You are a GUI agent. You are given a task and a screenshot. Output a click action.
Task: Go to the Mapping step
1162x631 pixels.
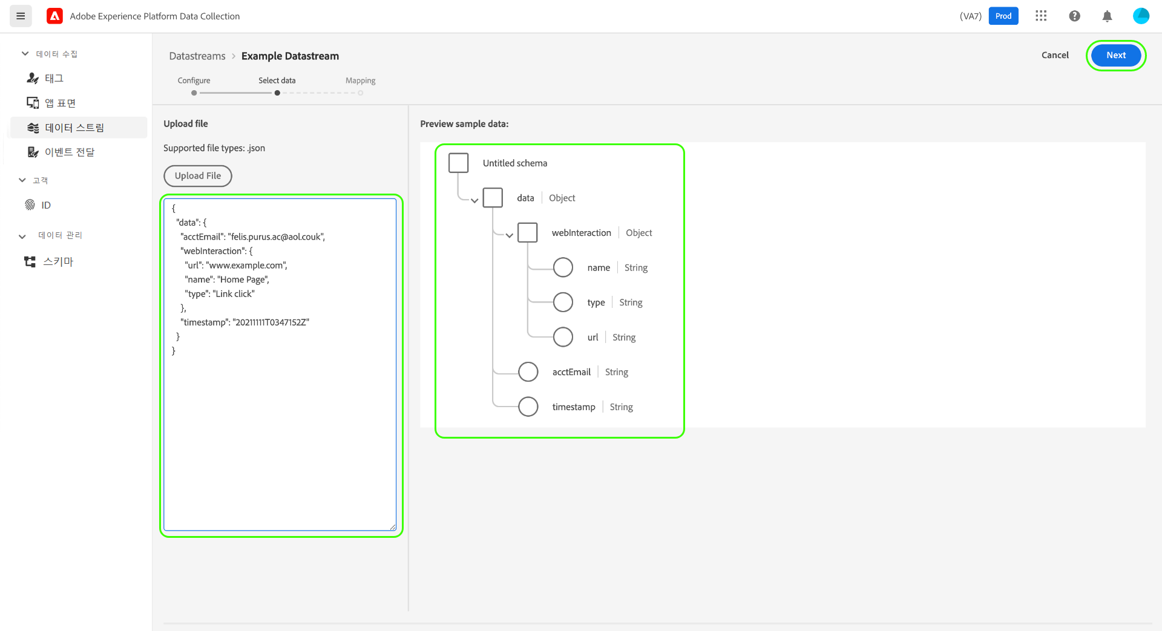point(360,80)
